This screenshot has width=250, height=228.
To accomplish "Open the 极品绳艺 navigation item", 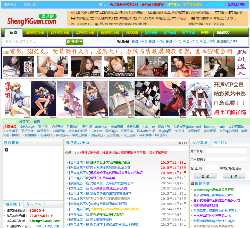I will point(223,33).
